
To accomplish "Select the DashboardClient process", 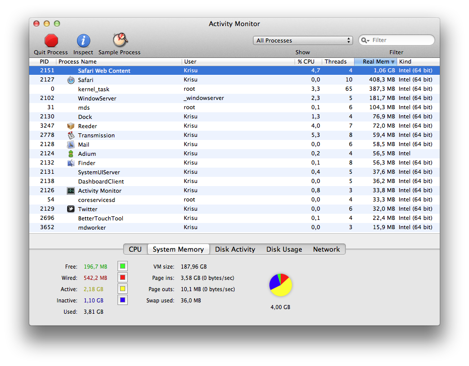I will pos(234,181).
